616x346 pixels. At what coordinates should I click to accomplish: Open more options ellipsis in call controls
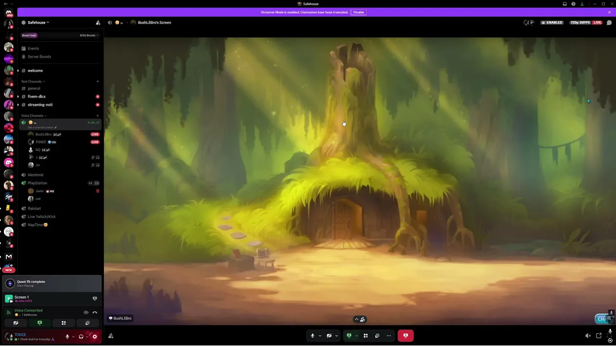pos(389,335)
